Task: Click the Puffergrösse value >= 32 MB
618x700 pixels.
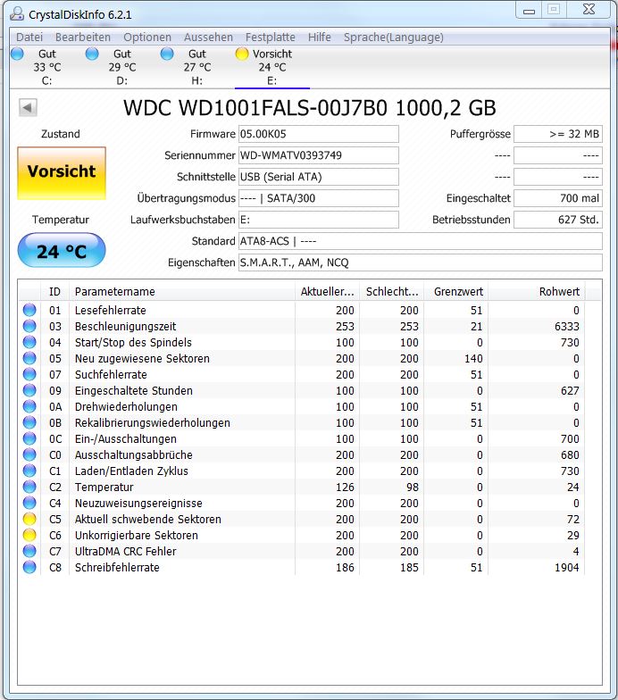Action: tap(558, 134)
